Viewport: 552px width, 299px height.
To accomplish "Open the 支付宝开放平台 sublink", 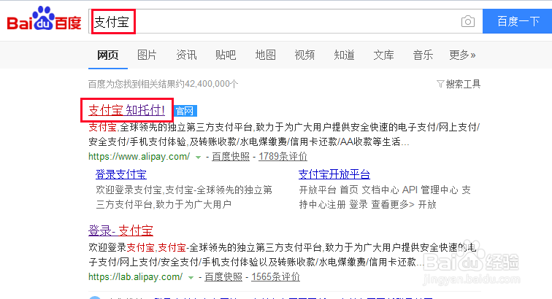I will click(x=334, y=174).
